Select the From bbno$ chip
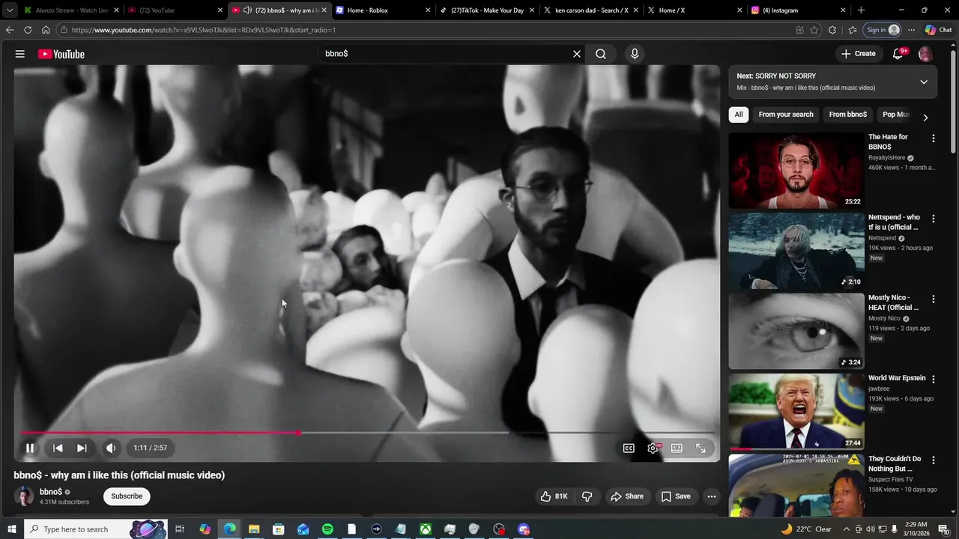The width and height of the screenshot is (959, 539). 847,115
